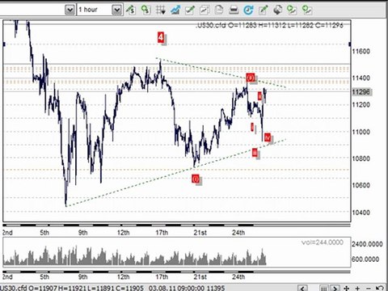Click the 10800 price axis label

pos(361,158)
